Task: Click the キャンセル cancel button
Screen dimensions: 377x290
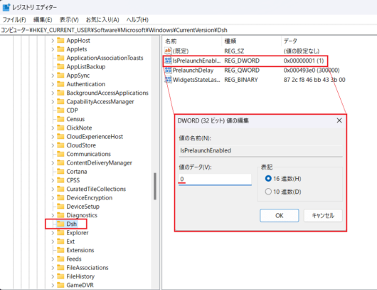Action: 323,216
